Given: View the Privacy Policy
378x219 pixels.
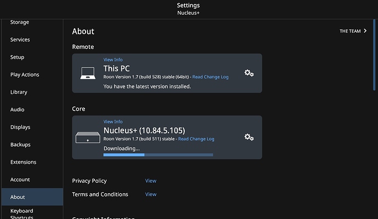Looking at the screenshot, I should click(x=151, y=181).
